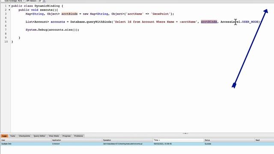Click the executeAnonymous operation cell

[128, 144]
